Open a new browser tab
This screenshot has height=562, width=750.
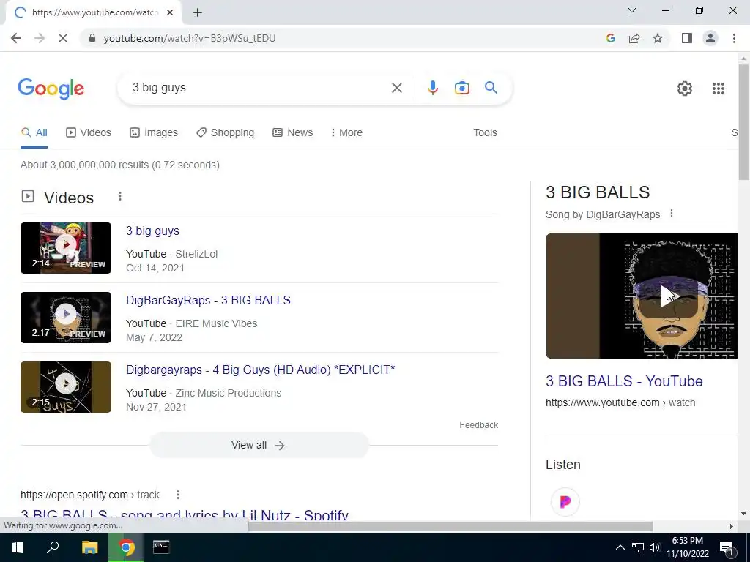pos(198,12)
